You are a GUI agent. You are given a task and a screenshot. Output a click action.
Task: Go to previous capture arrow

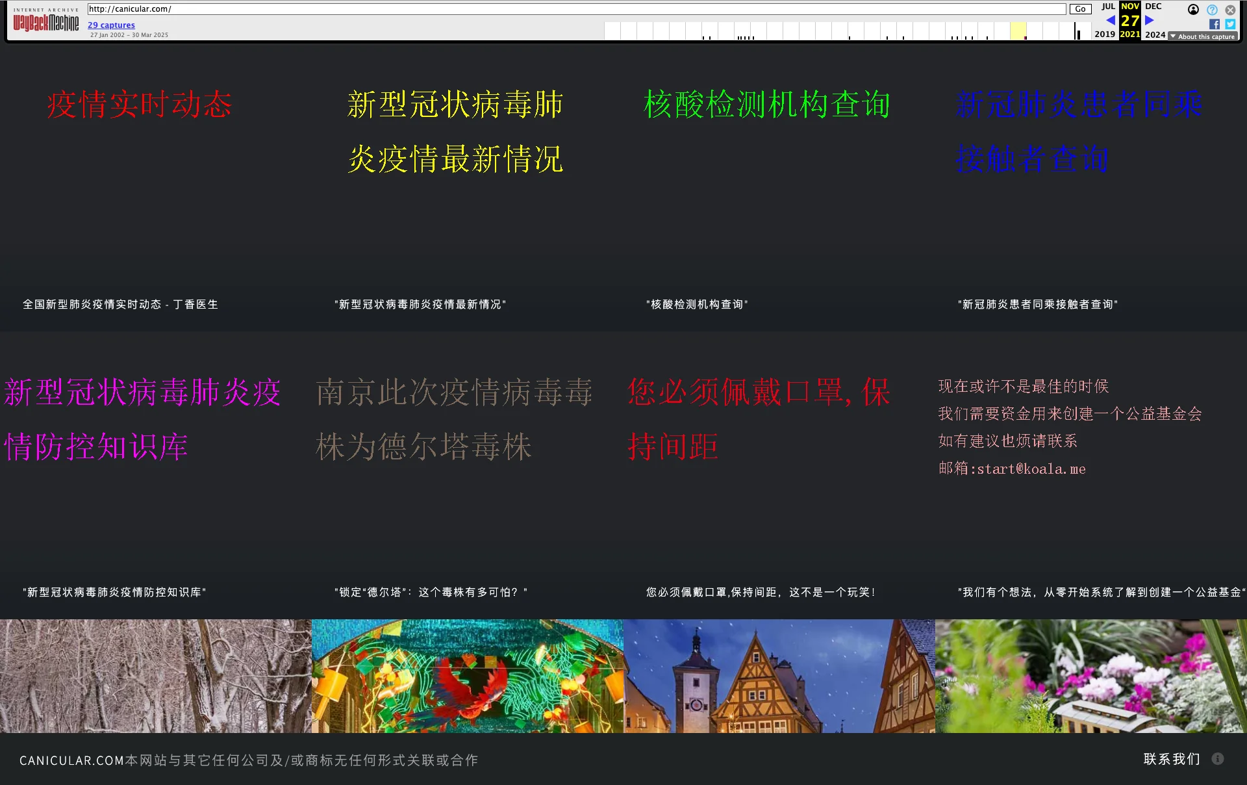(x=1111, y=20)
